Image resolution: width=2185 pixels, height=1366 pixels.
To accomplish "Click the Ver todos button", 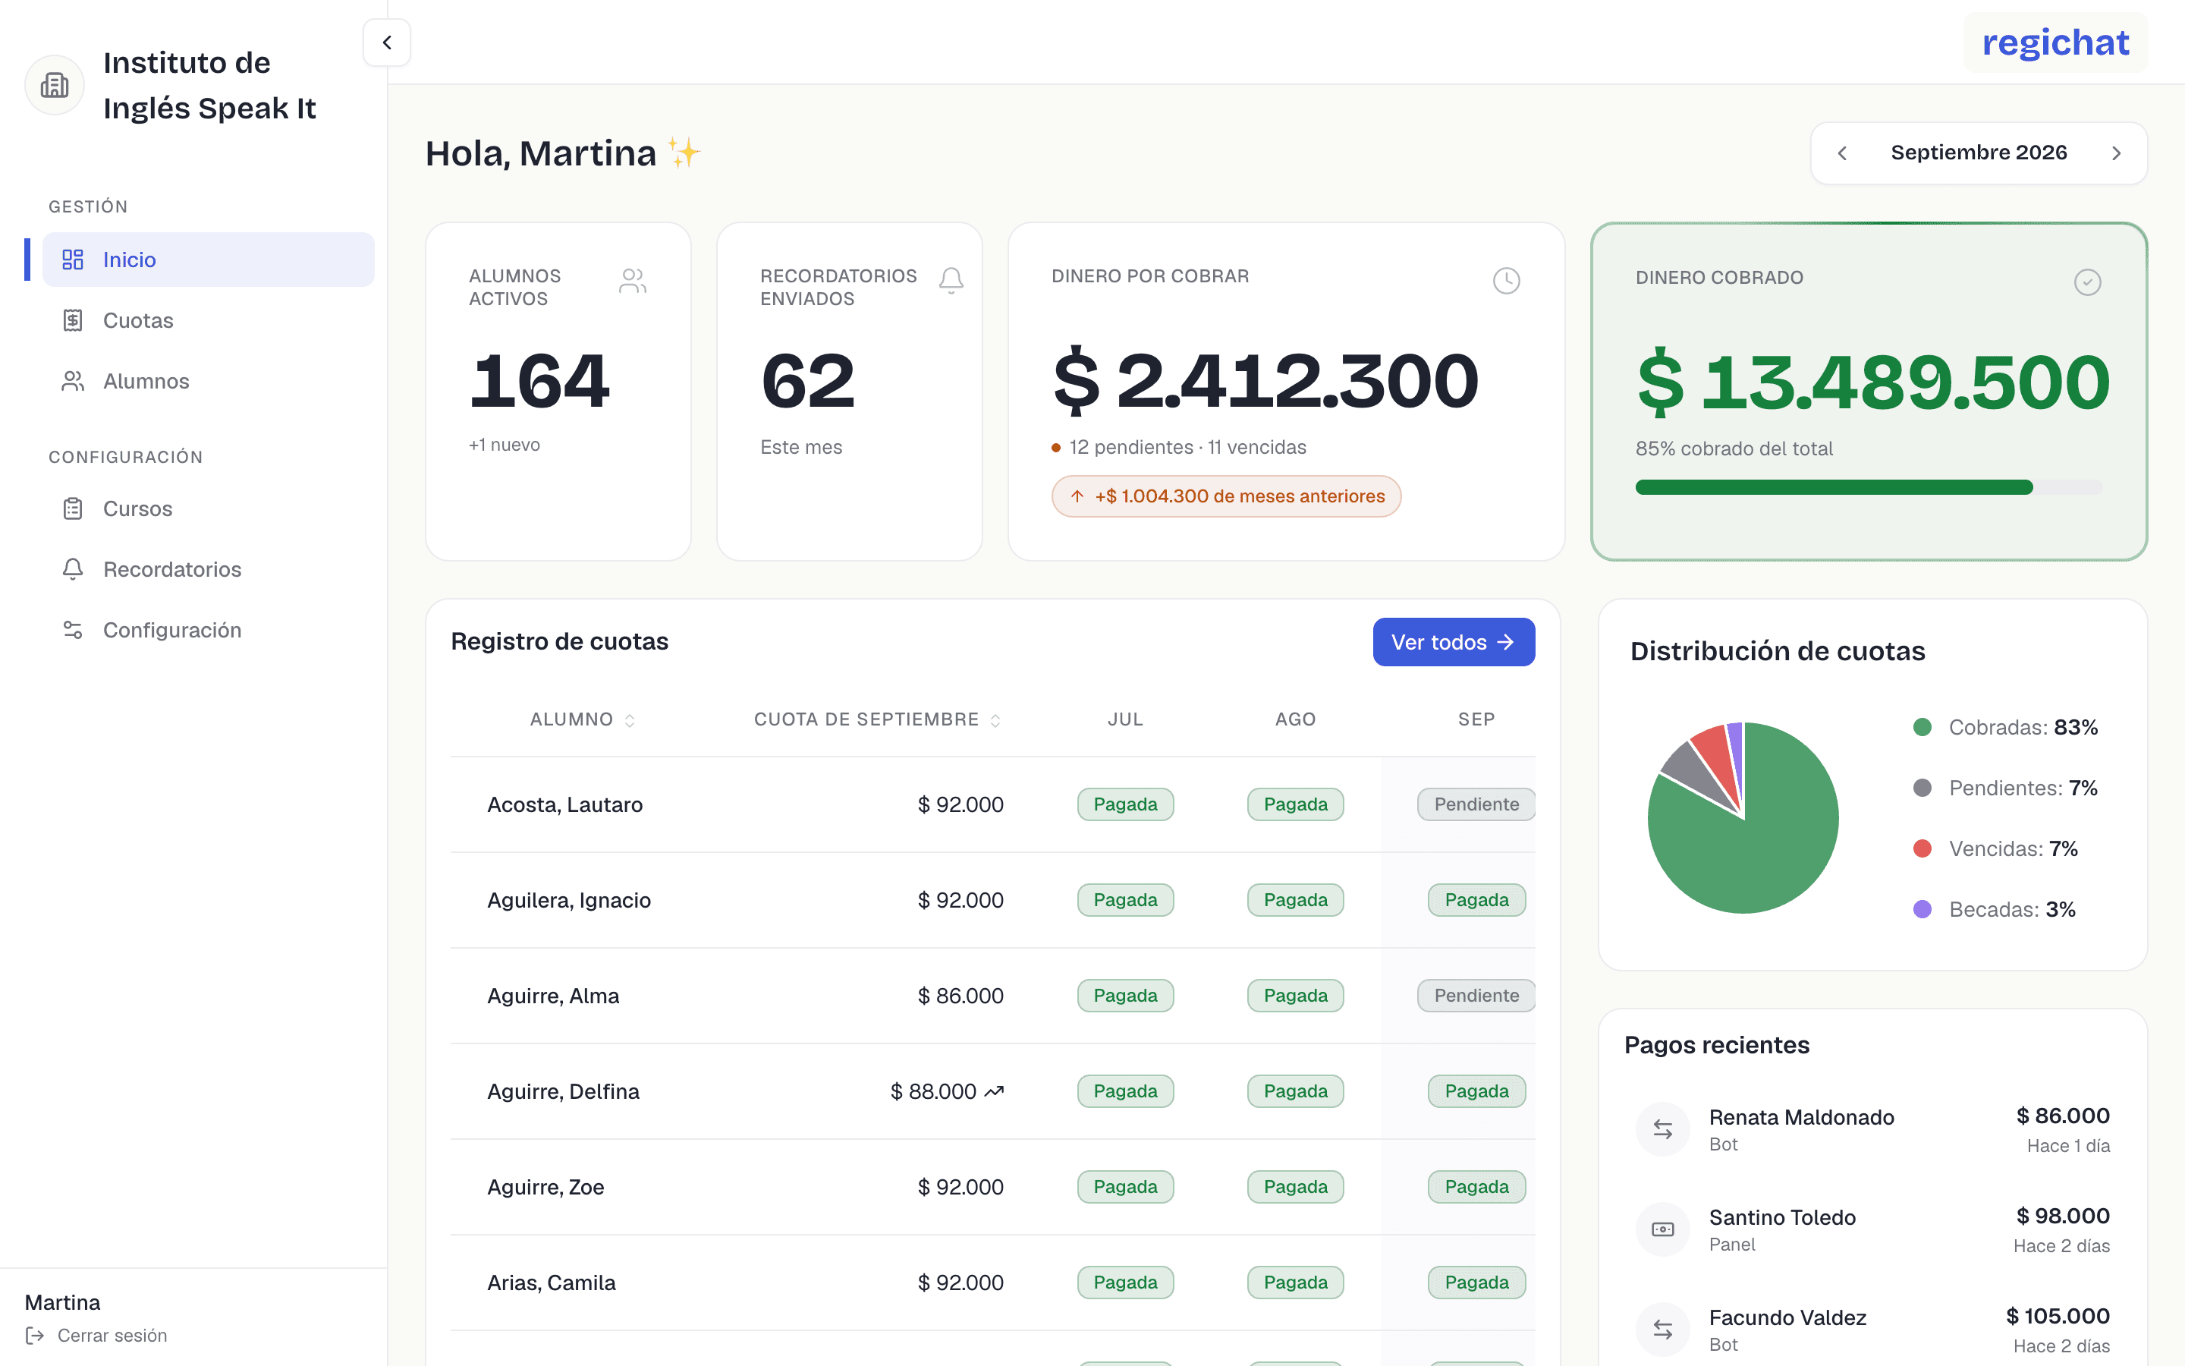I will (1454, 642).
